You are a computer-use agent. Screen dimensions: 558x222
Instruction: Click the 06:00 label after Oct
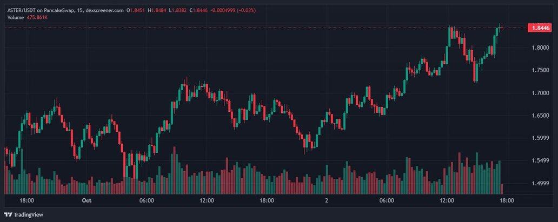(147, 200)
